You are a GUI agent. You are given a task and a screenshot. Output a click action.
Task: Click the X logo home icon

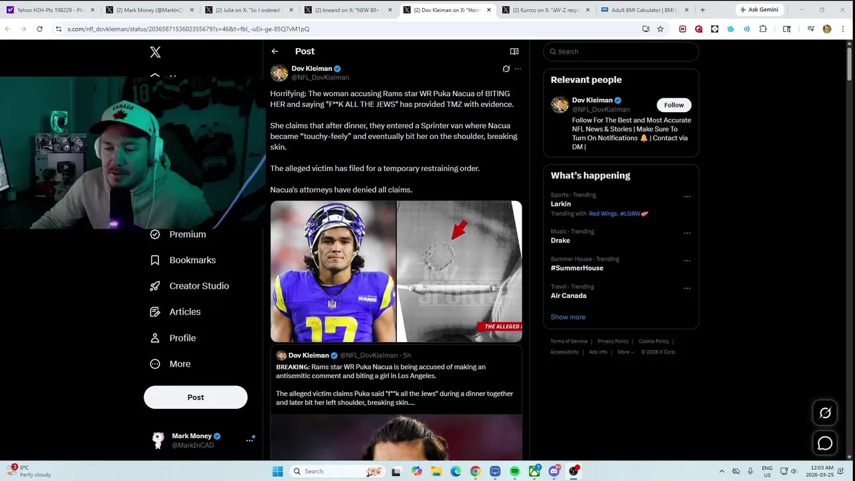(x=155, y=52)
